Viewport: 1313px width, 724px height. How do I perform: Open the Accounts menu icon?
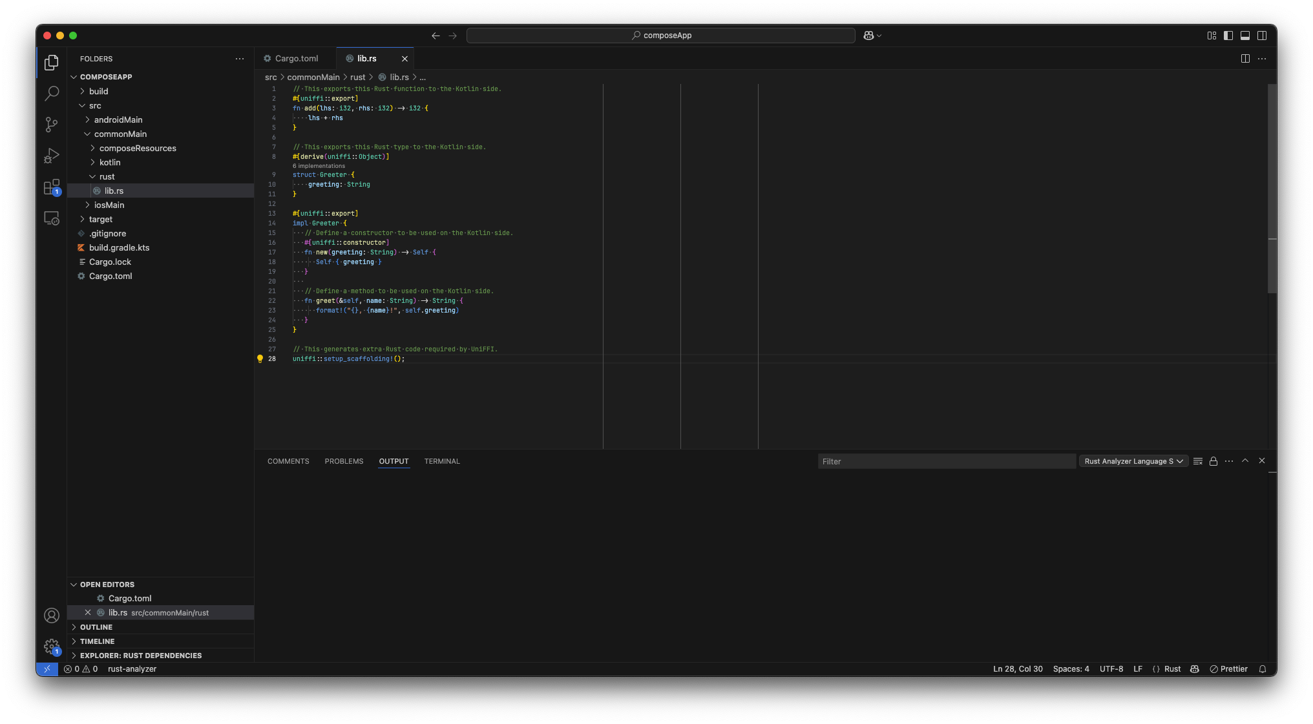click(x=52, y=615)
